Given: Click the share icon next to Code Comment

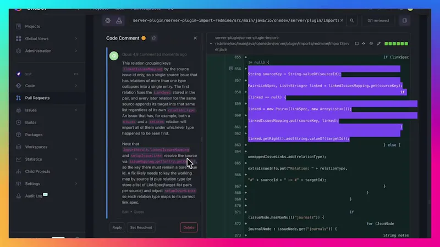Looking at the screenshot, I should [154, 38].
